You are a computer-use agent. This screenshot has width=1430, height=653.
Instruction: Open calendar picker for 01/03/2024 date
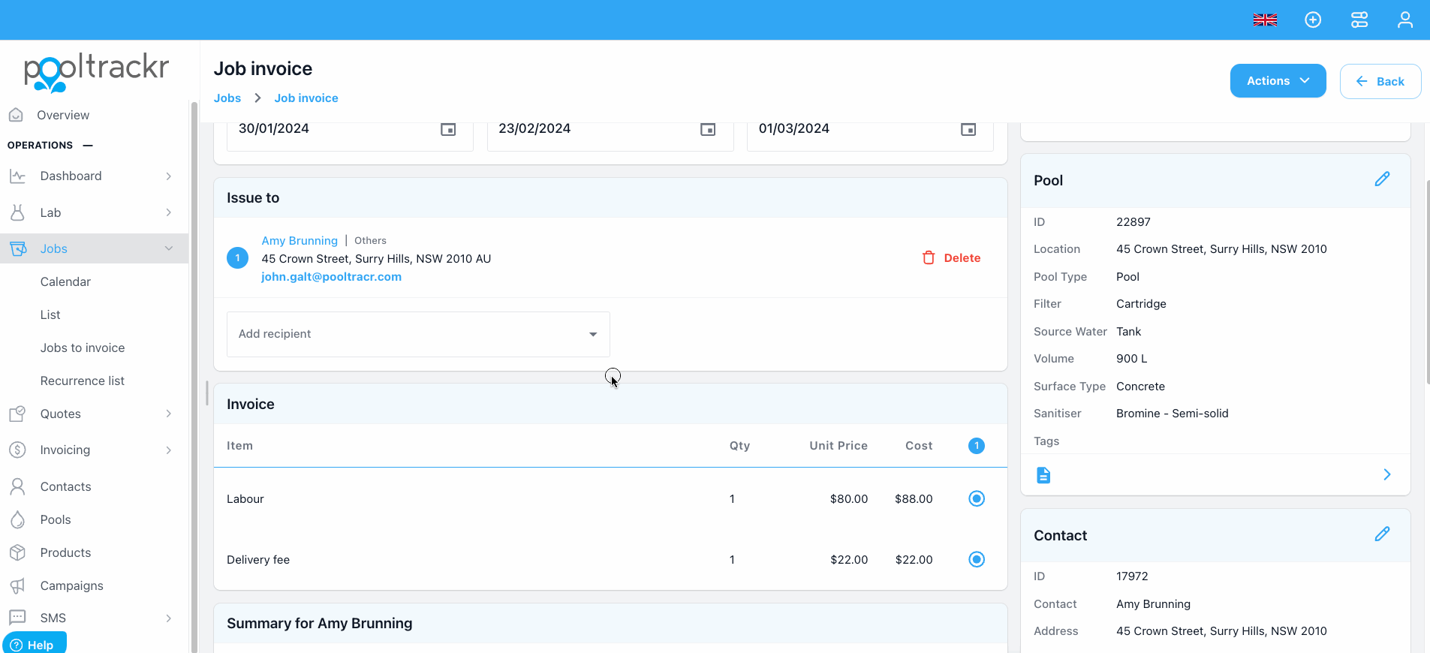pos(968,130)
